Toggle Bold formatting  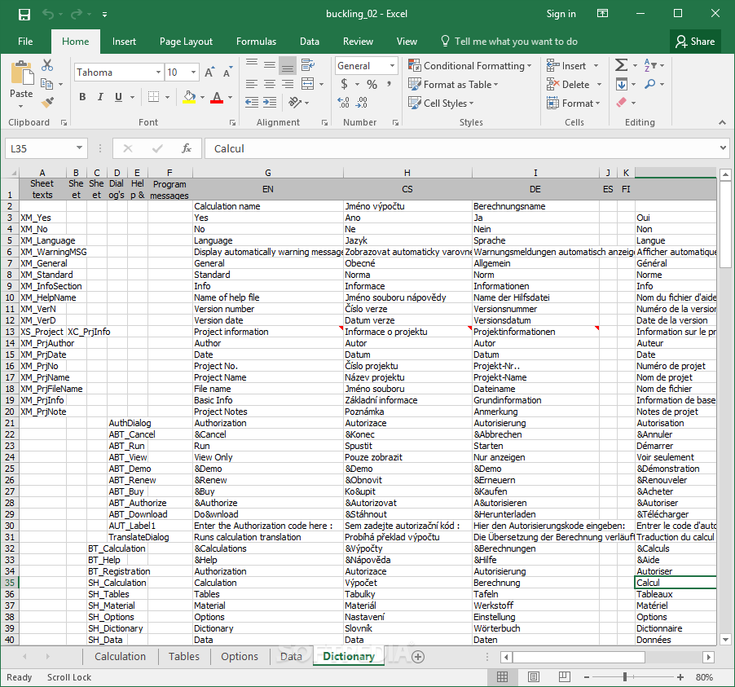click(x=82, y=97)
